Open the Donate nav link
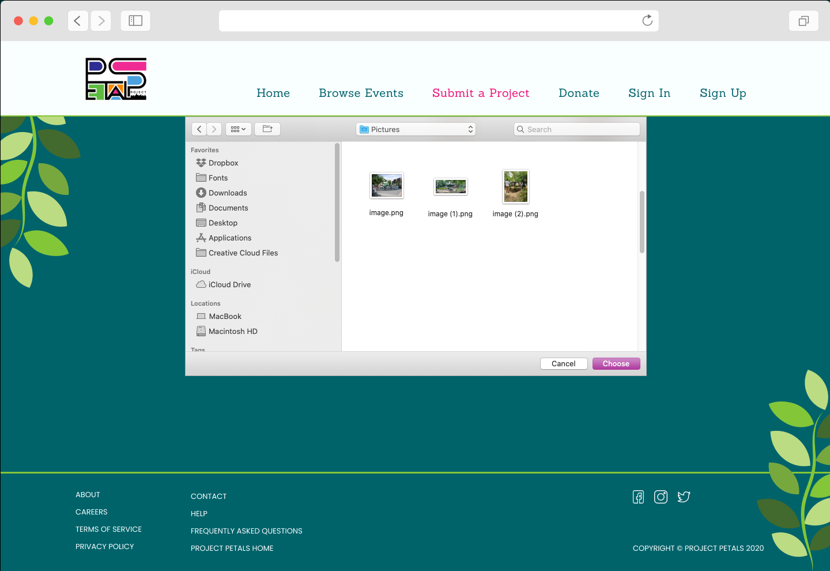 point(579,93)
